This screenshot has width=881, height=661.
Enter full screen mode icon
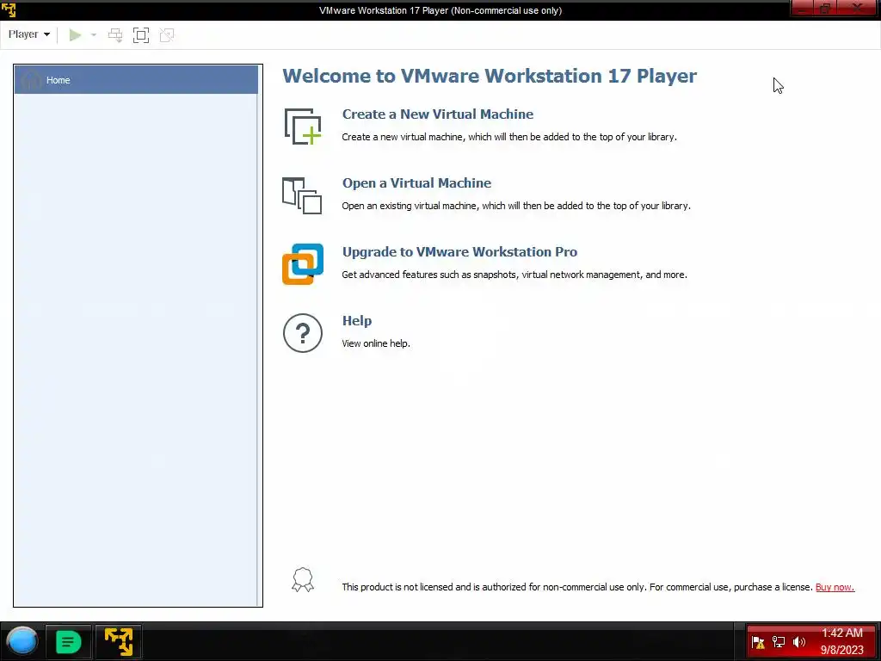(141, 35)
